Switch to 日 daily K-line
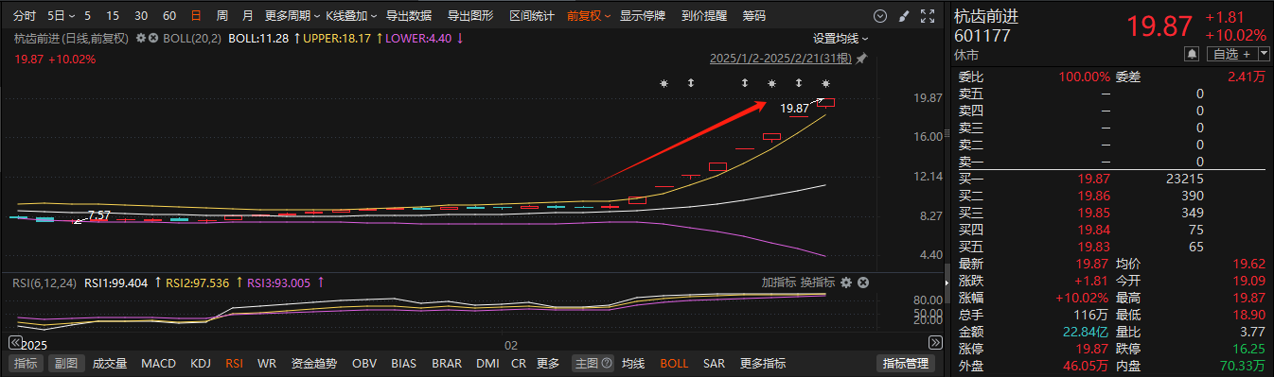This screenshot has width=1274, height=377. (196, 16)
